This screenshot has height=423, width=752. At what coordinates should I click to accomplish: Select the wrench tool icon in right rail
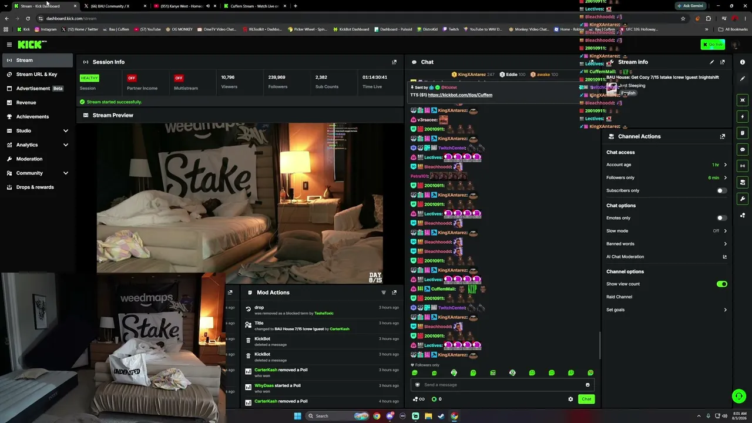click(x=743, y=199)
